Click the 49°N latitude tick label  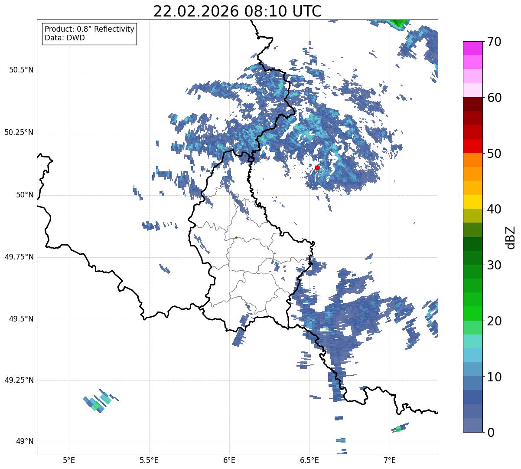pyautogui.click(x=25, y=442)
